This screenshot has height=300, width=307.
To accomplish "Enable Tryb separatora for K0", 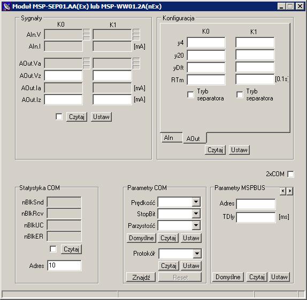I will coord(190,94).
